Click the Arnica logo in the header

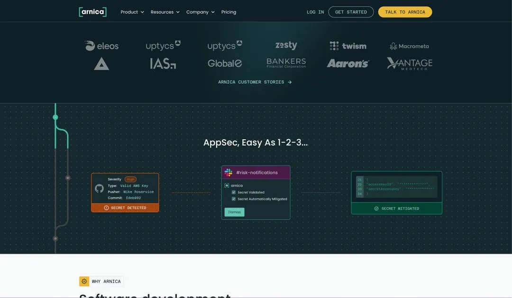pyautogui.click(x=92, y=12)
